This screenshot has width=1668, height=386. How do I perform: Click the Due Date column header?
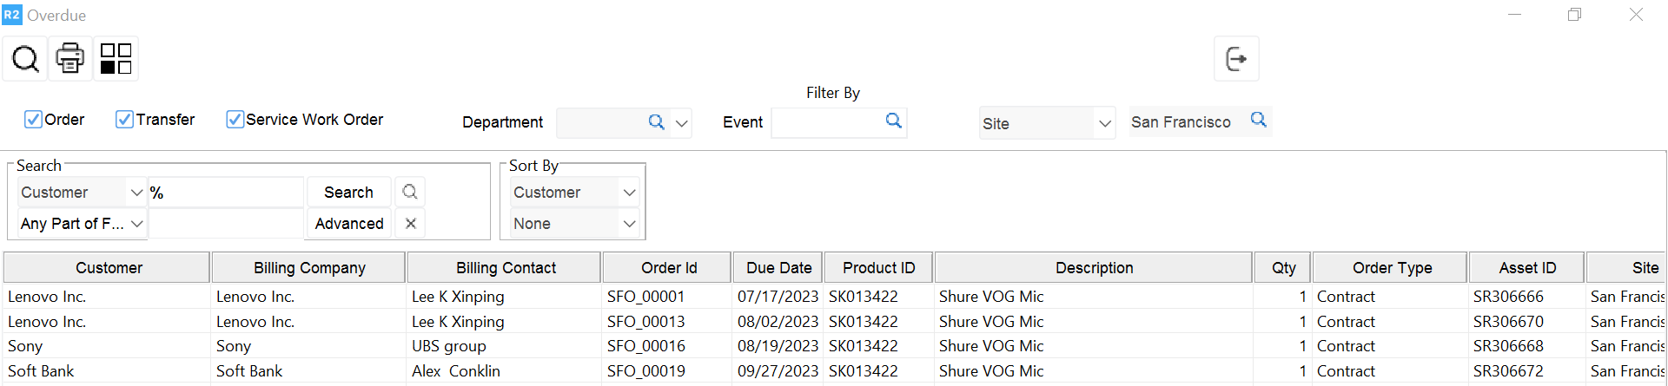pyautogui.click(x=778, y=268)
